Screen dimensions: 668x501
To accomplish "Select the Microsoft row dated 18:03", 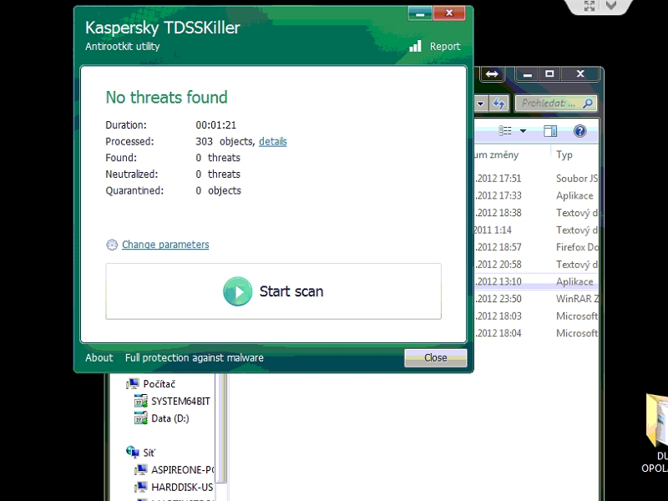I will click(x=536, y=316).
